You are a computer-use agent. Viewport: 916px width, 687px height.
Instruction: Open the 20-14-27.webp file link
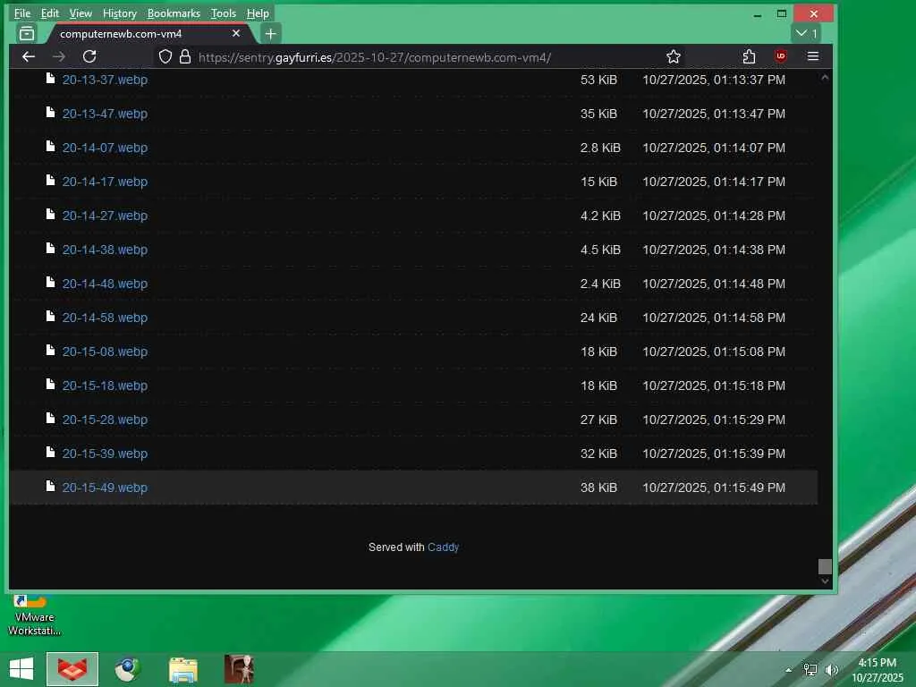105,216
